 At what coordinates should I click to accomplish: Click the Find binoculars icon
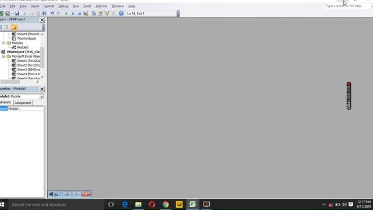click(44, 13)
